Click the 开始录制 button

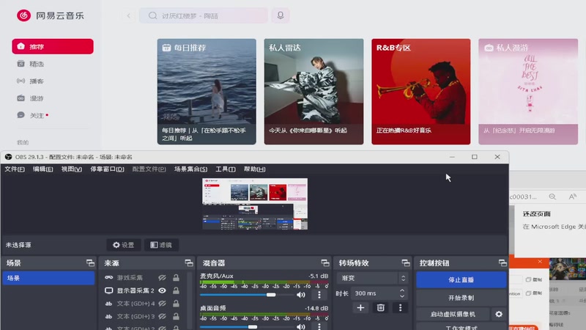[461, 298]
